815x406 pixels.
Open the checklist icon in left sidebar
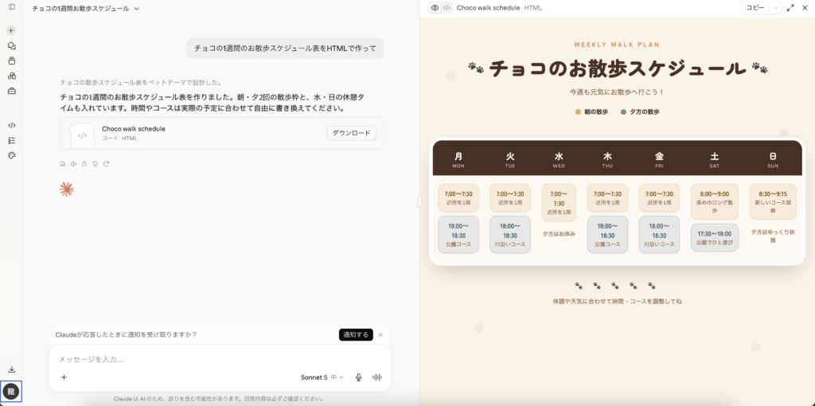click(11, 140)
